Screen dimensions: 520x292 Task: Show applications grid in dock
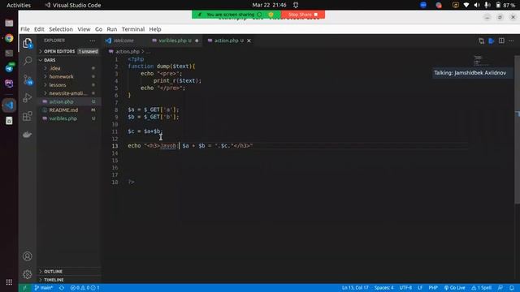click(9, 282)
